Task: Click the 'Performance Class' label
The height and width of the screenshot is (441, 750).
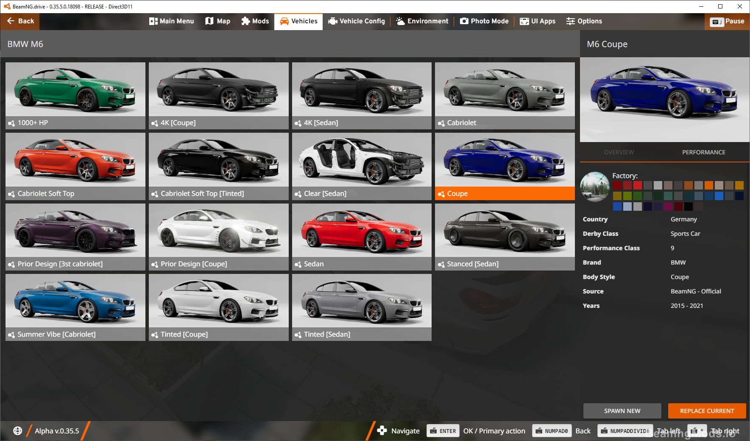Action: [x=611, y=248]
